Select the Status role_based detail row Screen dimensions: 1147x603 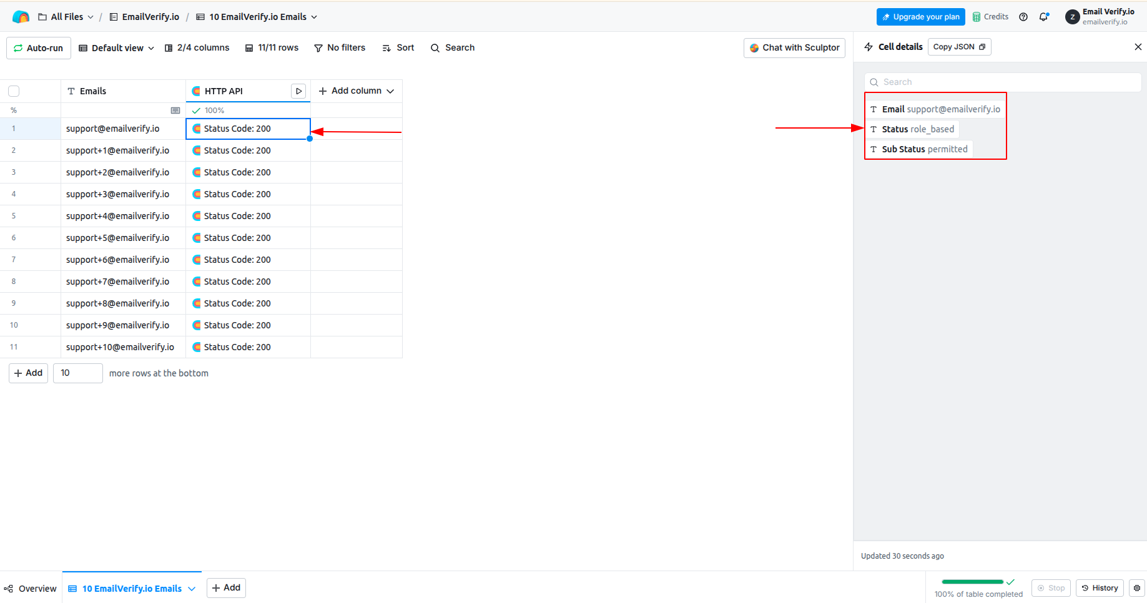click(912, 129)
